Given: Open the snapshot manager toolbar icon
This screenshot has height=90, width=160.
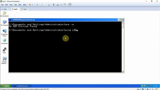Looking at the screenshot, I should click(49, 5).
